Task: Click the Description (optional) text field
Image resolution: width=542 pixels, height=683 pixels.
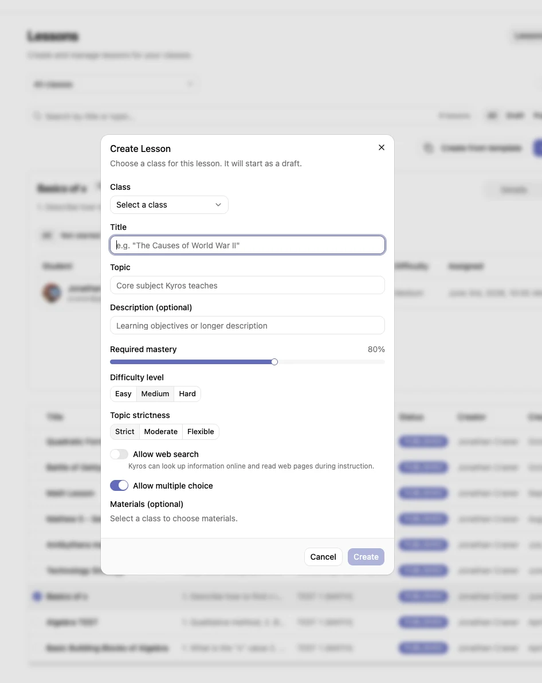Action: pyautogui.click(x=248, y=325)
